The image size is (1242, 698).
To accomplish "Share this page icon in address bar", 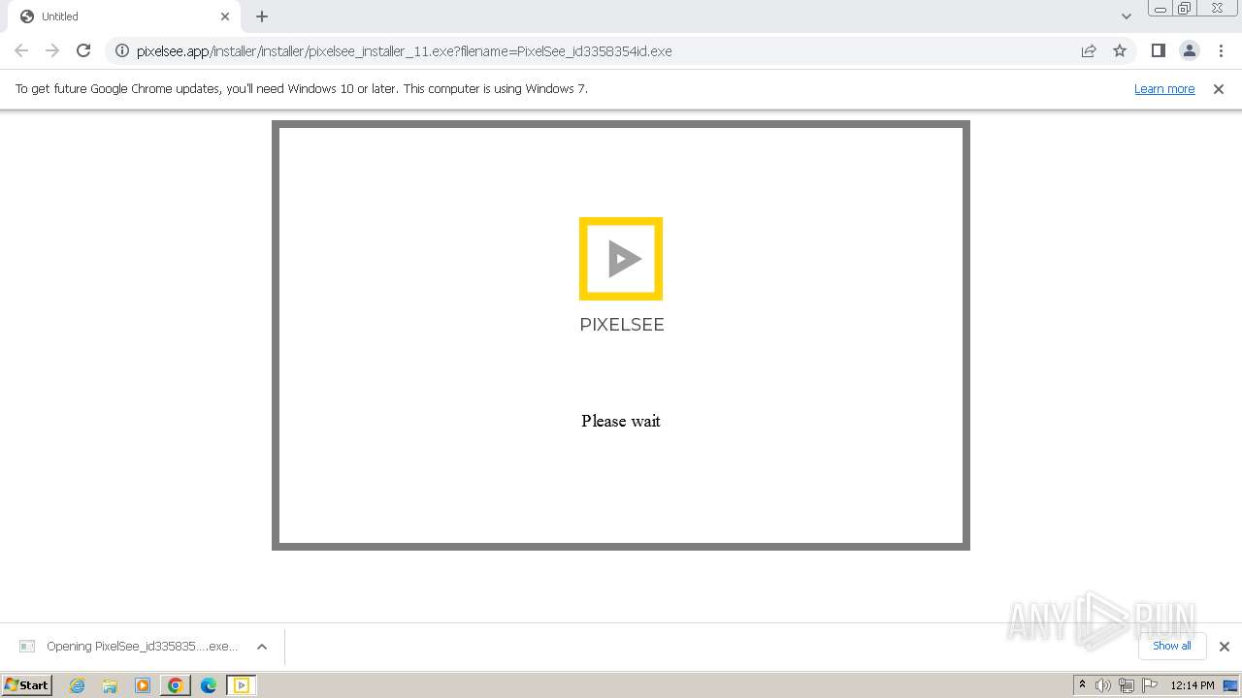I will [1089, 50].
